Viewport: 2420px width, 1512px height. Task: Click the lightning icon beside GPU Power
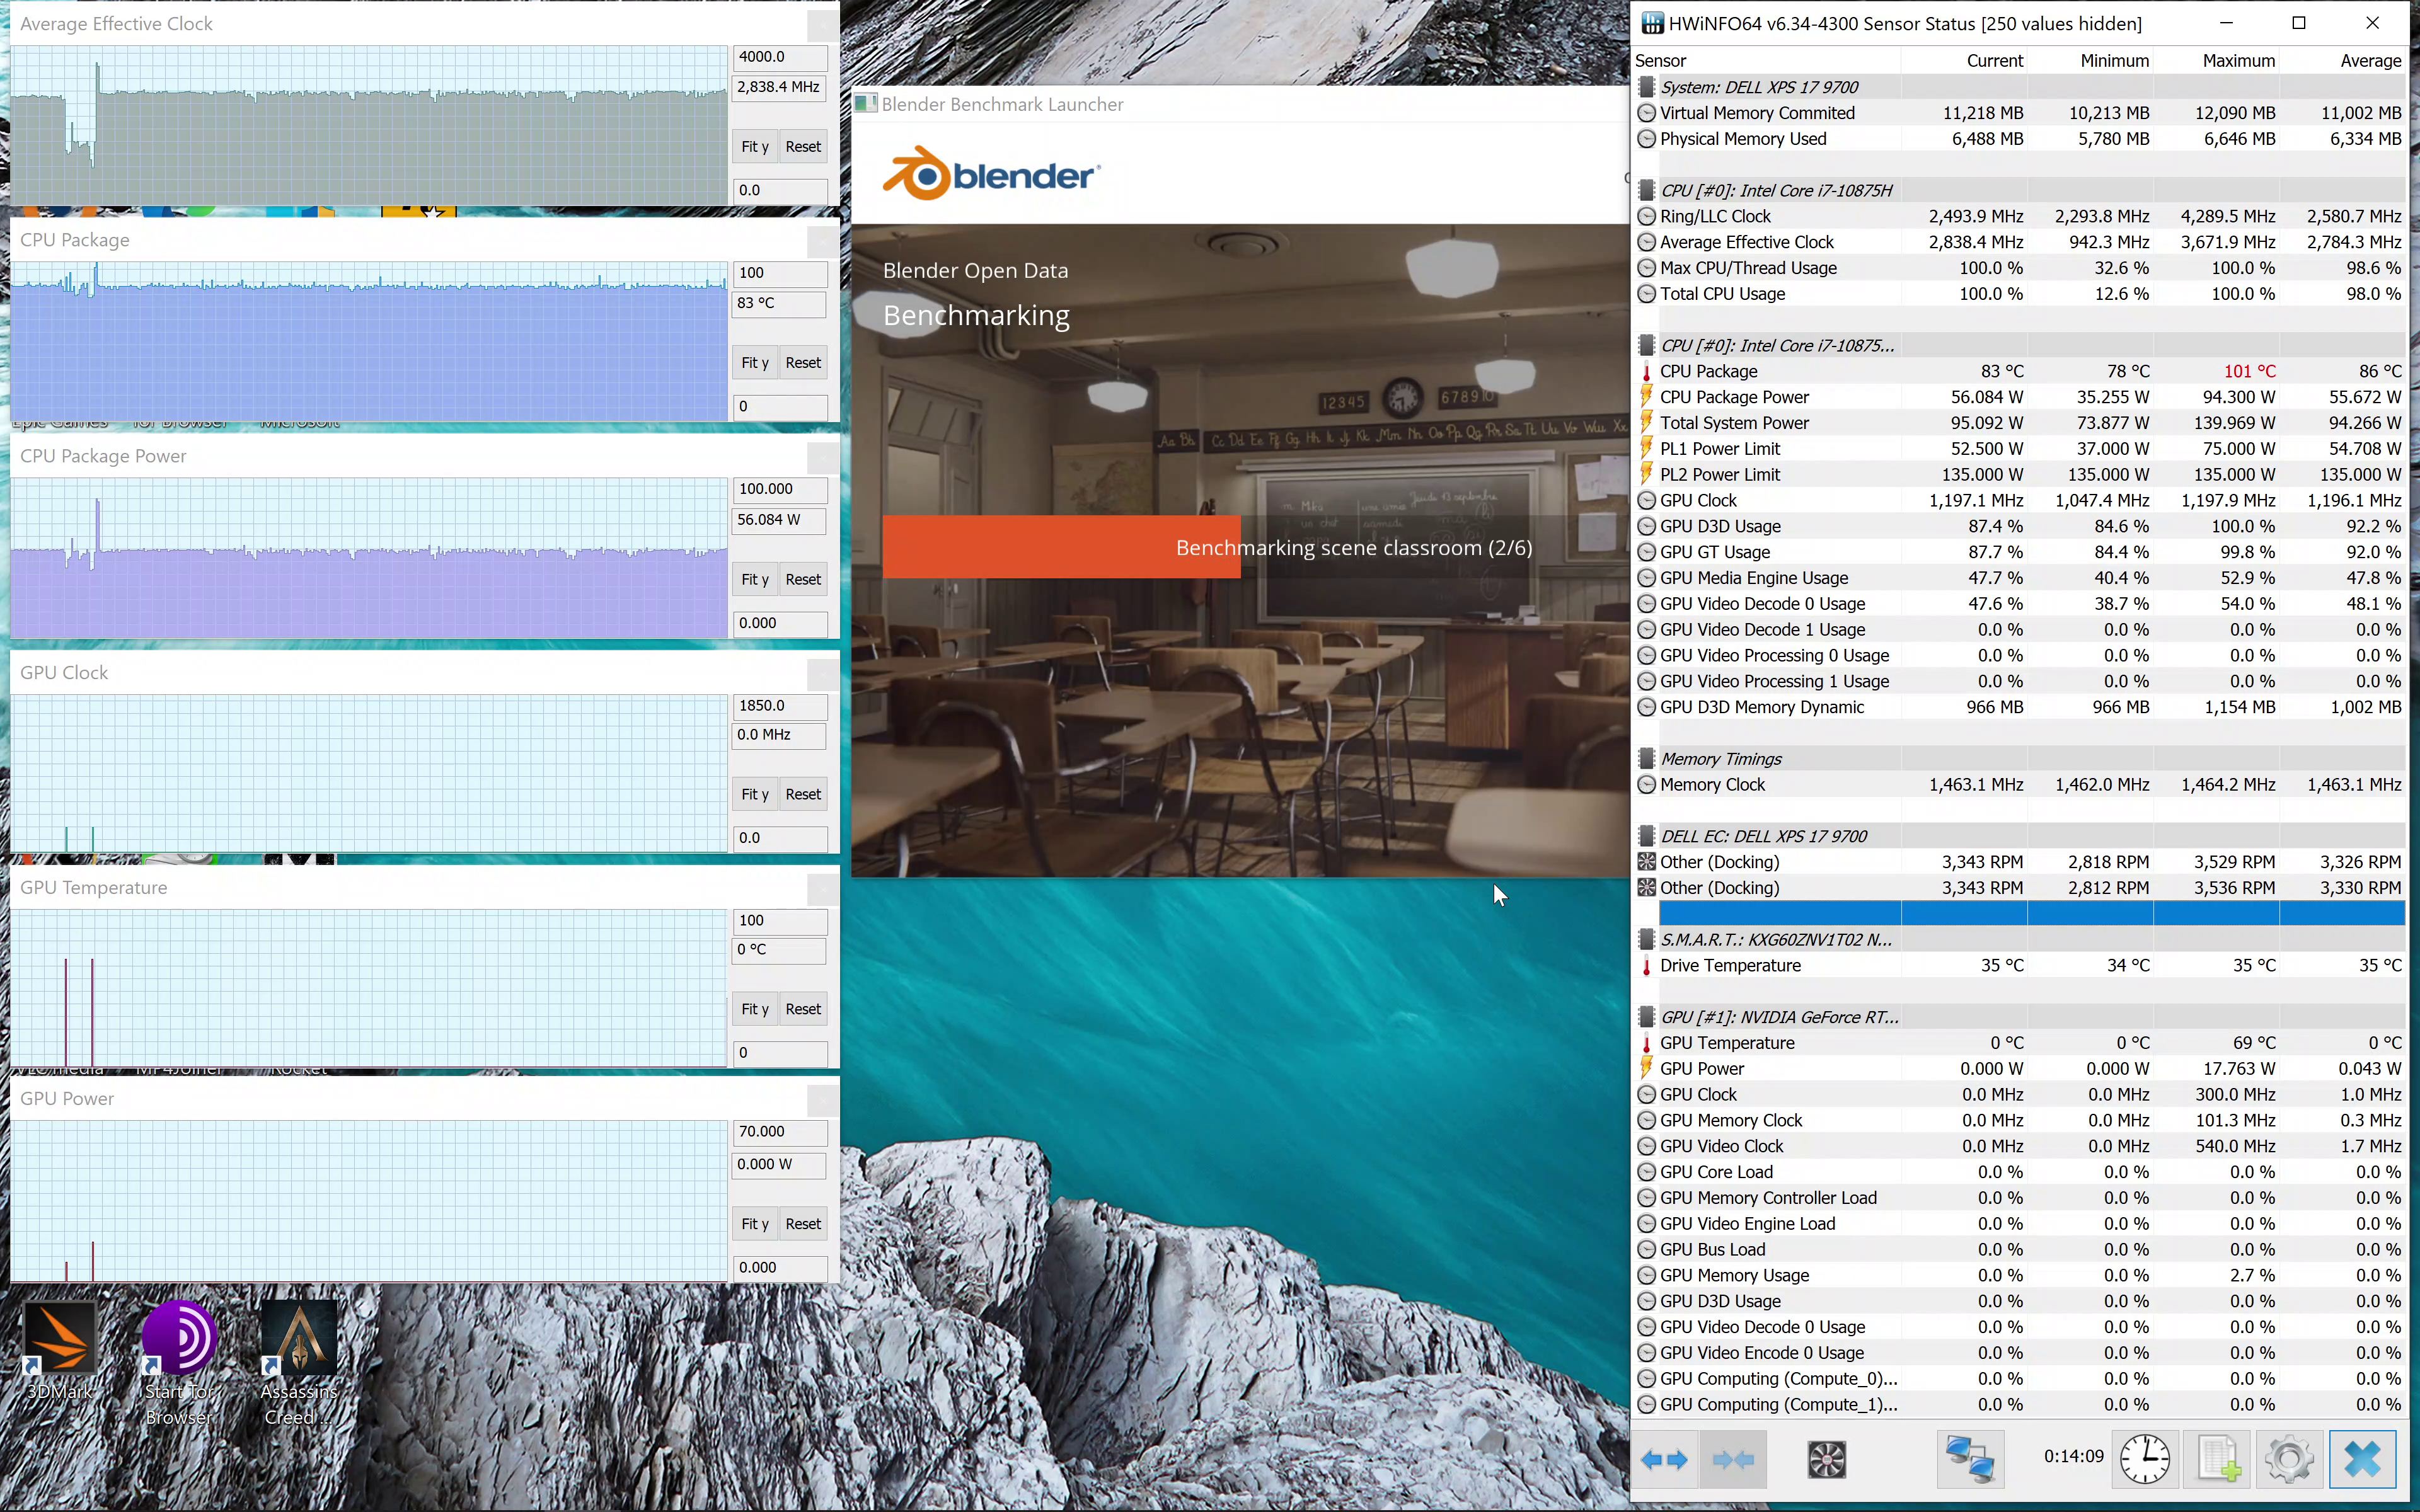point(1646,1069)
